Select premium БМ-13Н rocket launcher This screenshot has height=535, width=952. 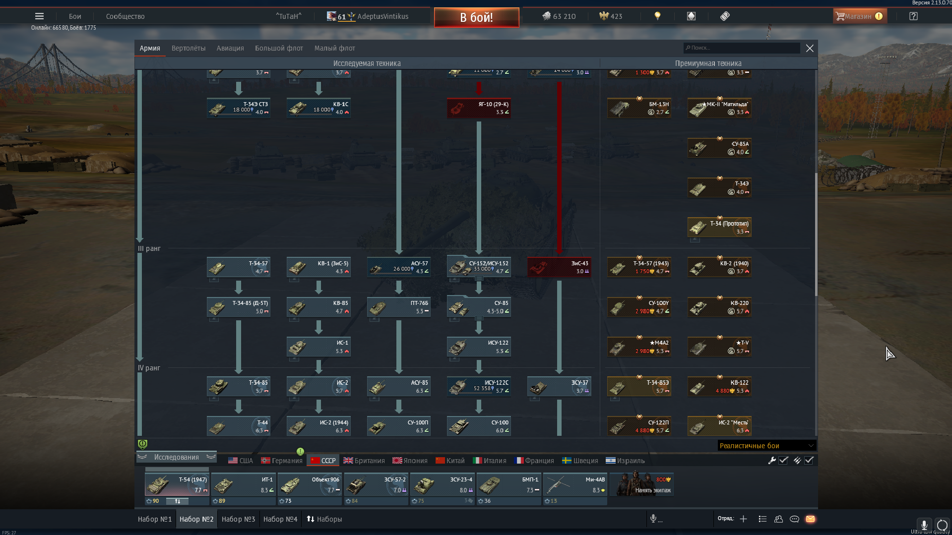pyautogui.click(x=639, y=108)
